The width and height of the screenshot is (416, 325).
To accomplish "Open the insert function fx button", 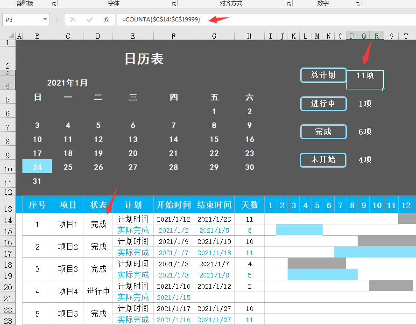I will click(x=106, y=20).
